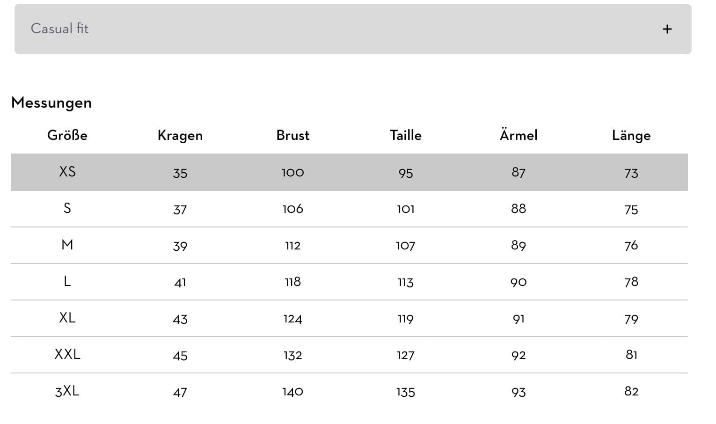
Task: Expand the Casual fit accordion
Action: tap(352, 29)
